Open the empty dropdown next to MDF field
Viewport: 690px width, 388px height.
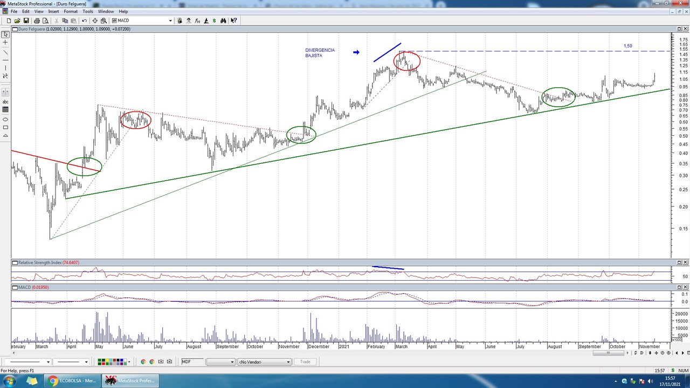220,362
